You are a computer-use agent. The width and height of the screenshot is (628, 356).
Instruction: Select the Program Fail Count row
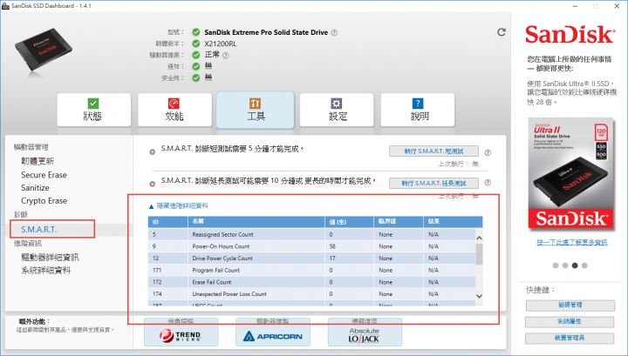click(311, 271)
